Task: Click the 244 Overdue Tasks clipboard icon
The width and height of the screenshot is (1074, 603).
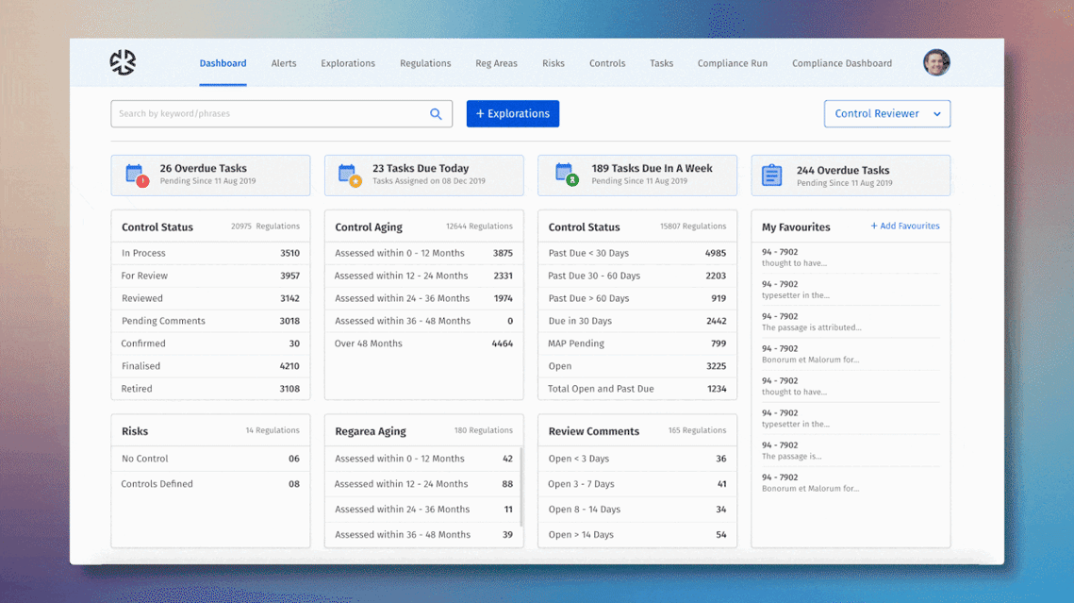Action: point(772,176)
